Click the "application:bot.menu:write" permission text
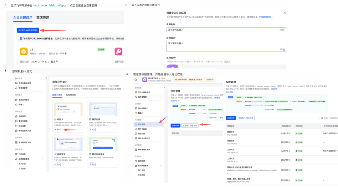 (x=238, y=182)
